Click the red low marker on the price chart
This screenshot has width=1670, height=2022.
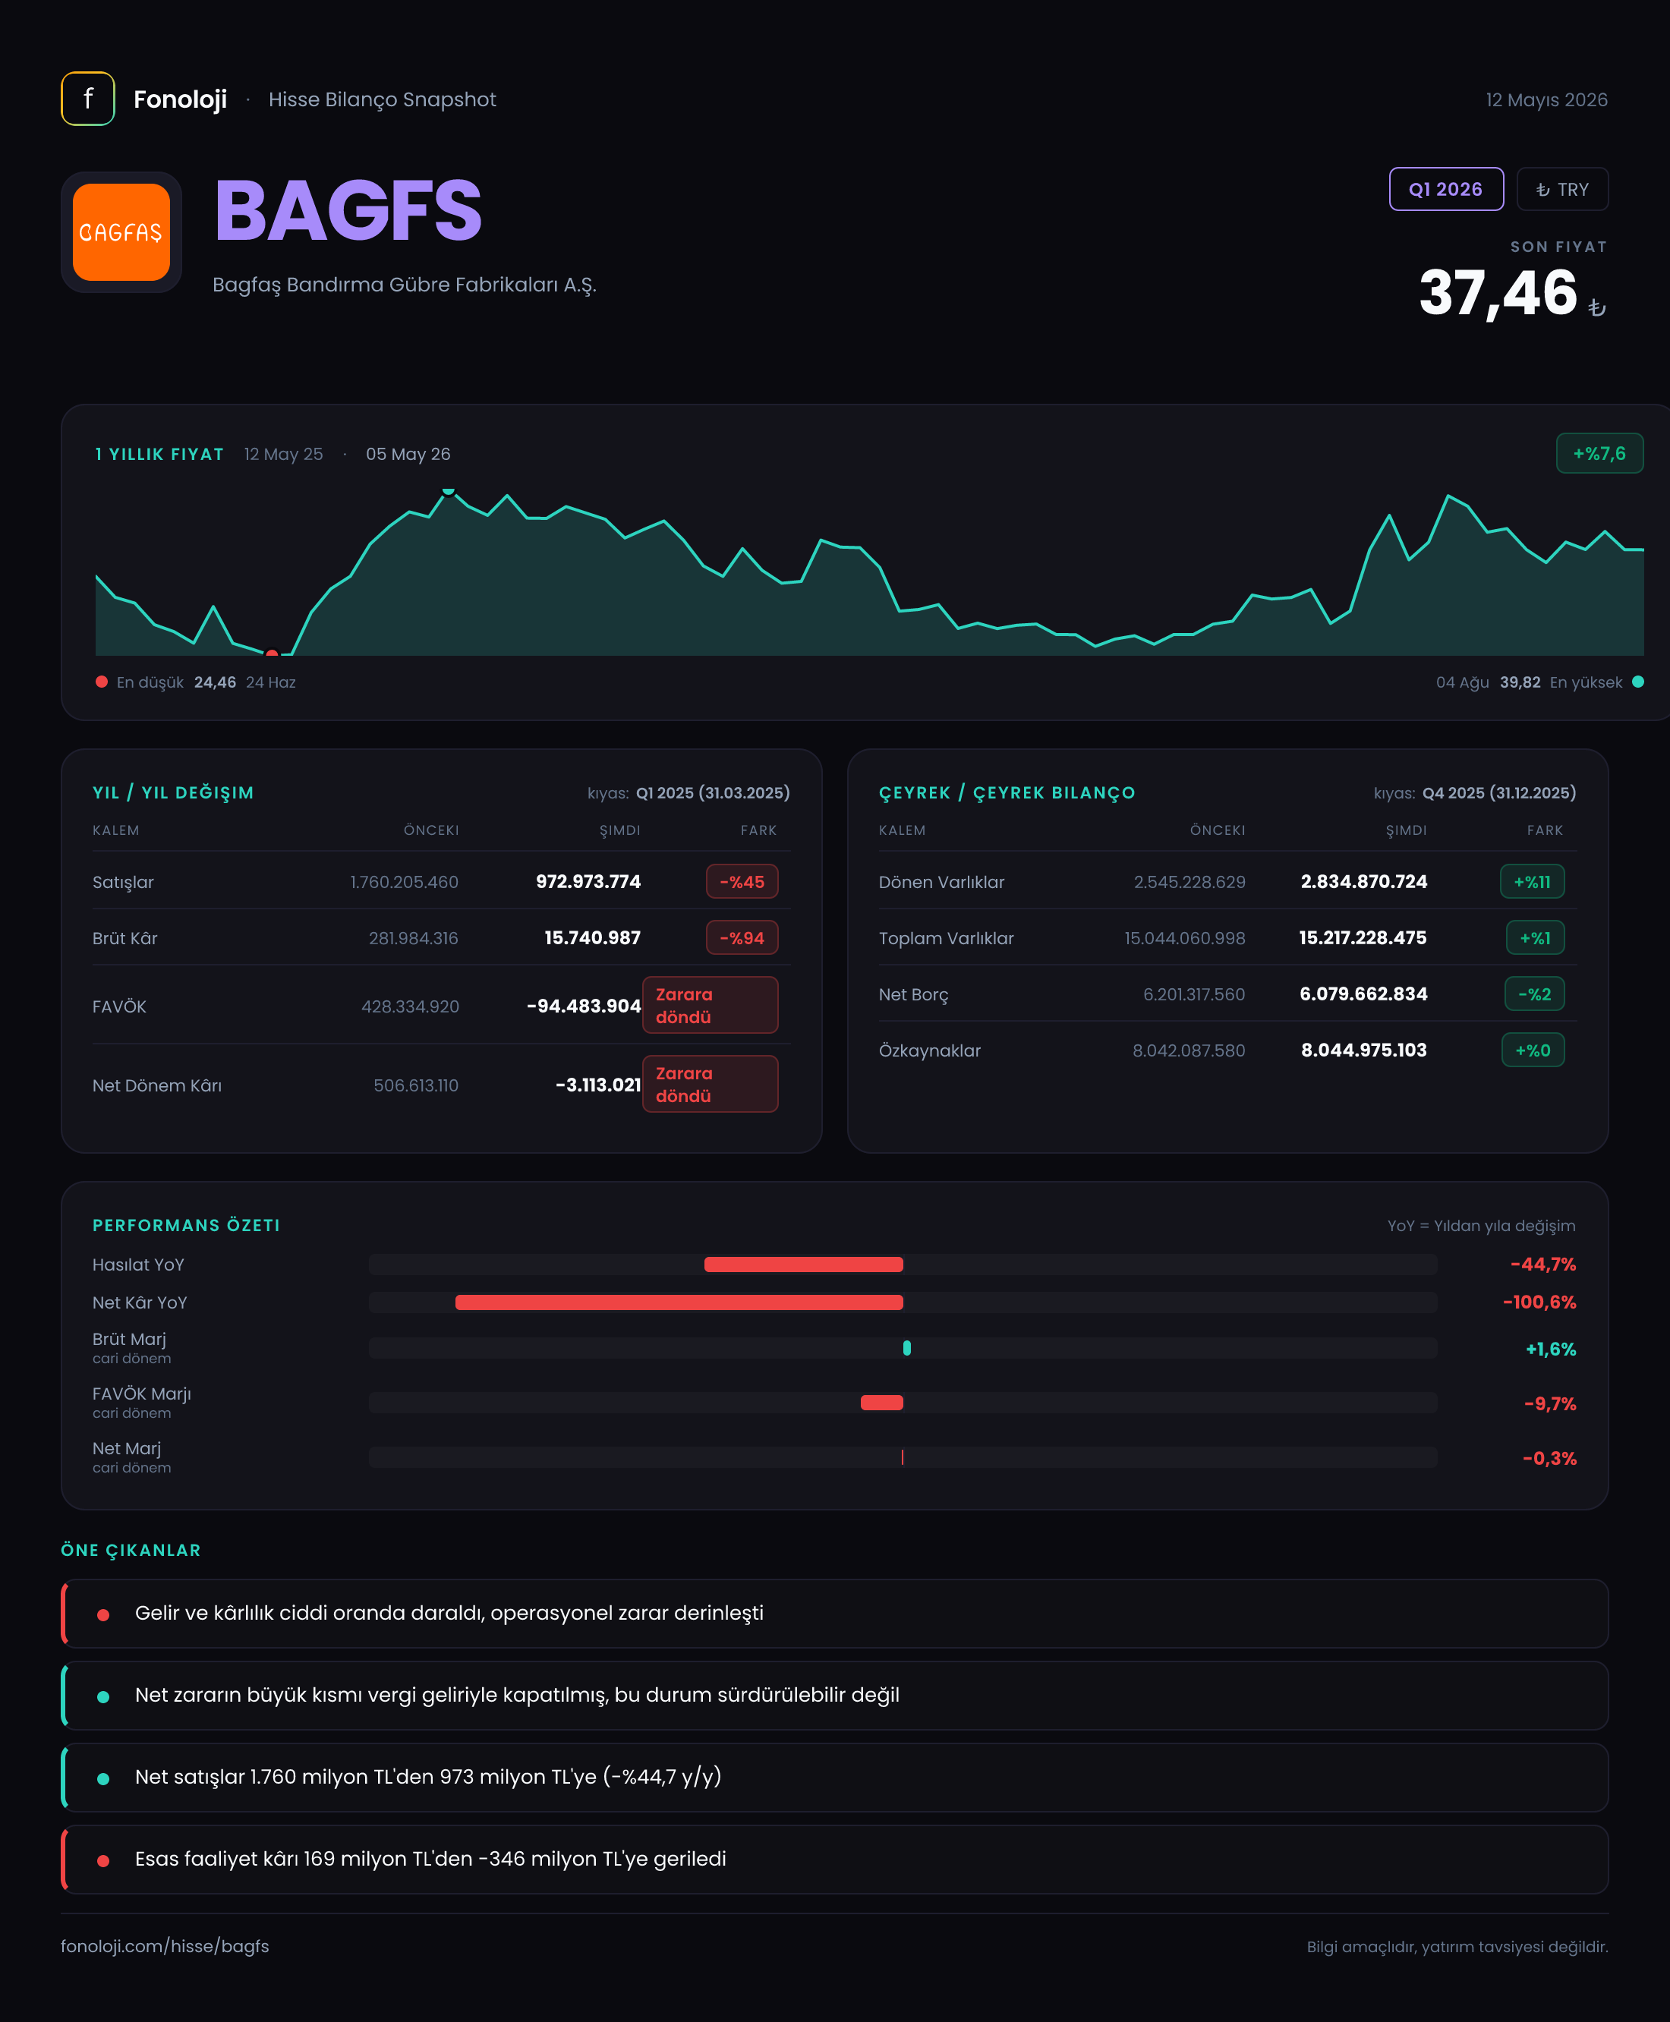(x=273, y=654)
